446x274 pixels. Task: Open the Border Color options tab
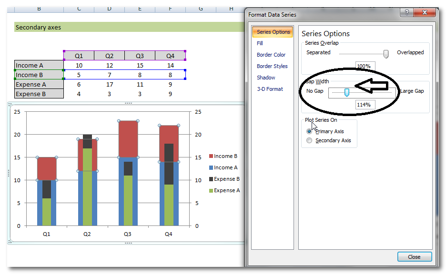point(271,55)
